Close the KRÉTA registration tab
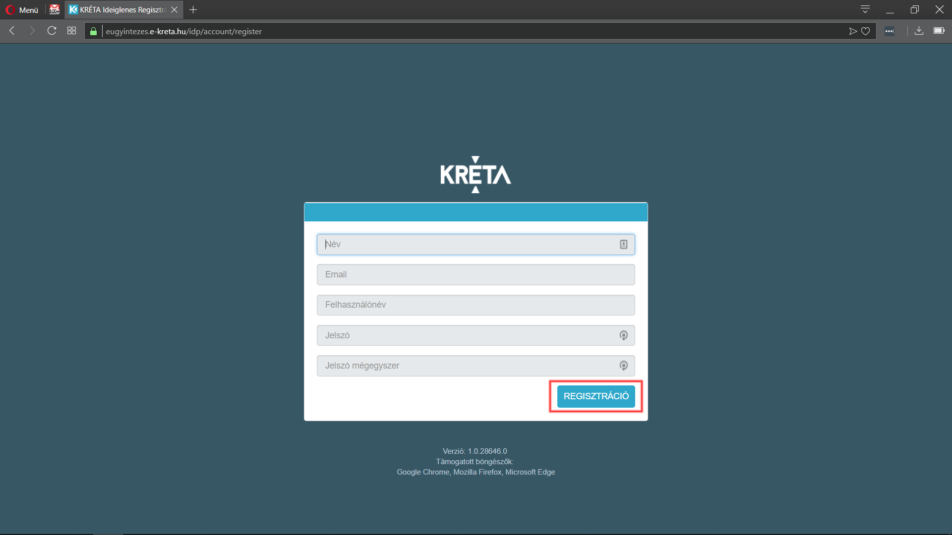Viewport: 952px width, 535px height. [x=175, y=10]
